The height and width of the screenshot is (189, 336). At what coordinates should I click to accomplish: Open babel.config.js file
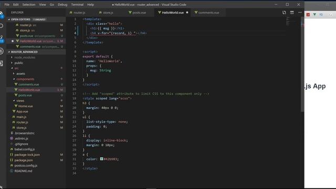click(36, 149)
